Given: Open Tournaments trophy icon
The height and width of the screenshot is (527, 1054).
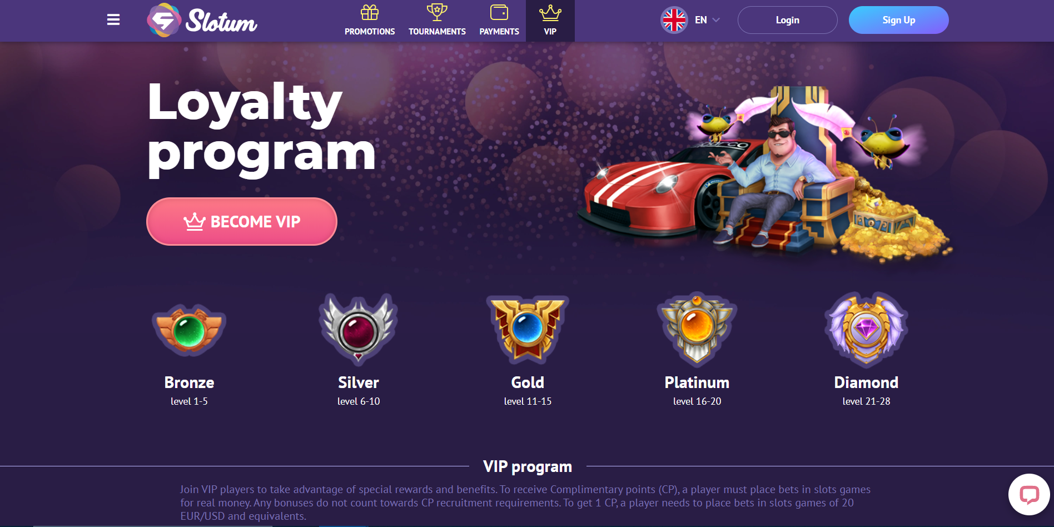Looking at the screenshot, I should (437, 12).
